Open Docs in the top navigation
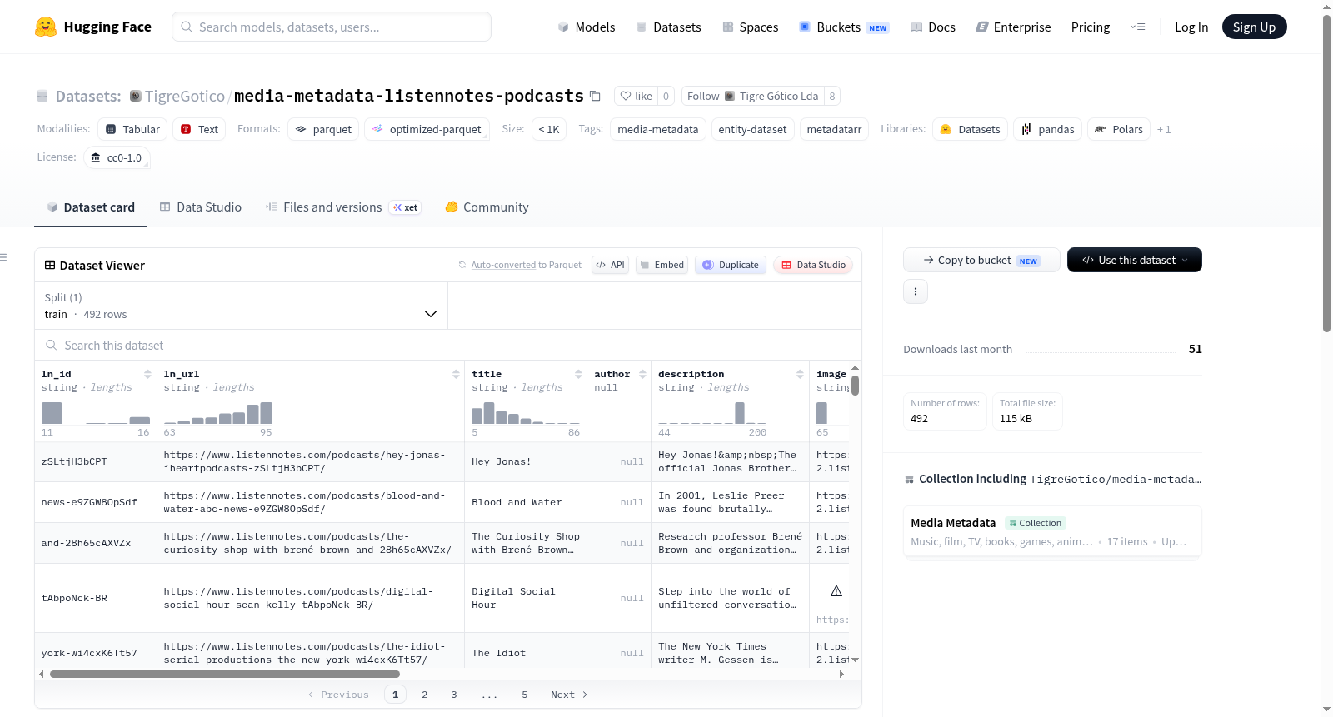 (933, 27)
